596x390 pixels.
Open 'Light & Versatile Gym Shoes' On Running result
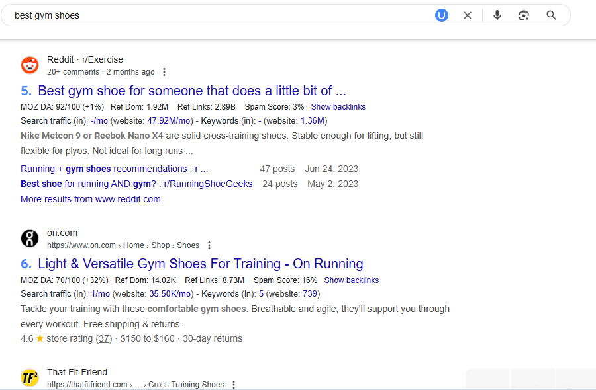click(x=200, y=264)
